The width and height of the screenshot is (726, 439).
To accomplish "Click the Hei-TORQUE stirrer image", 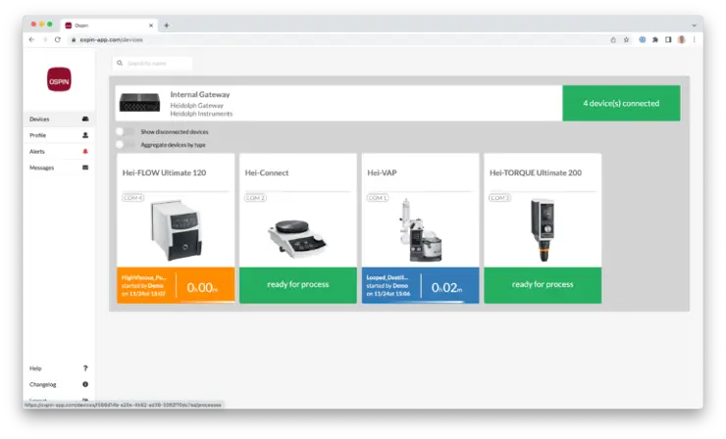I will coord(544,230).
